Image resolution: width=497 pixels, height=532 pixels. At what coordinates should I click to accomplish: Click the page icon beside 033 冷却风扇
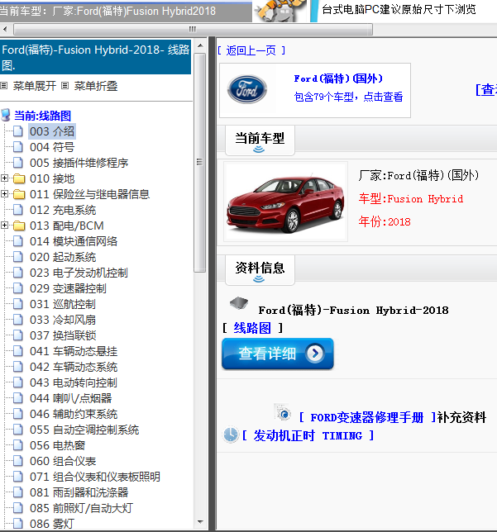pyautogui.click(x=18, y=320)
